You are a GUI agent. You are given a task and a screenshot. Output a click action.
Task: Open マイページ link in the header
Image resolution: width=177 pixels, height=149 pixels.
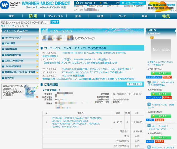[112, 6]
